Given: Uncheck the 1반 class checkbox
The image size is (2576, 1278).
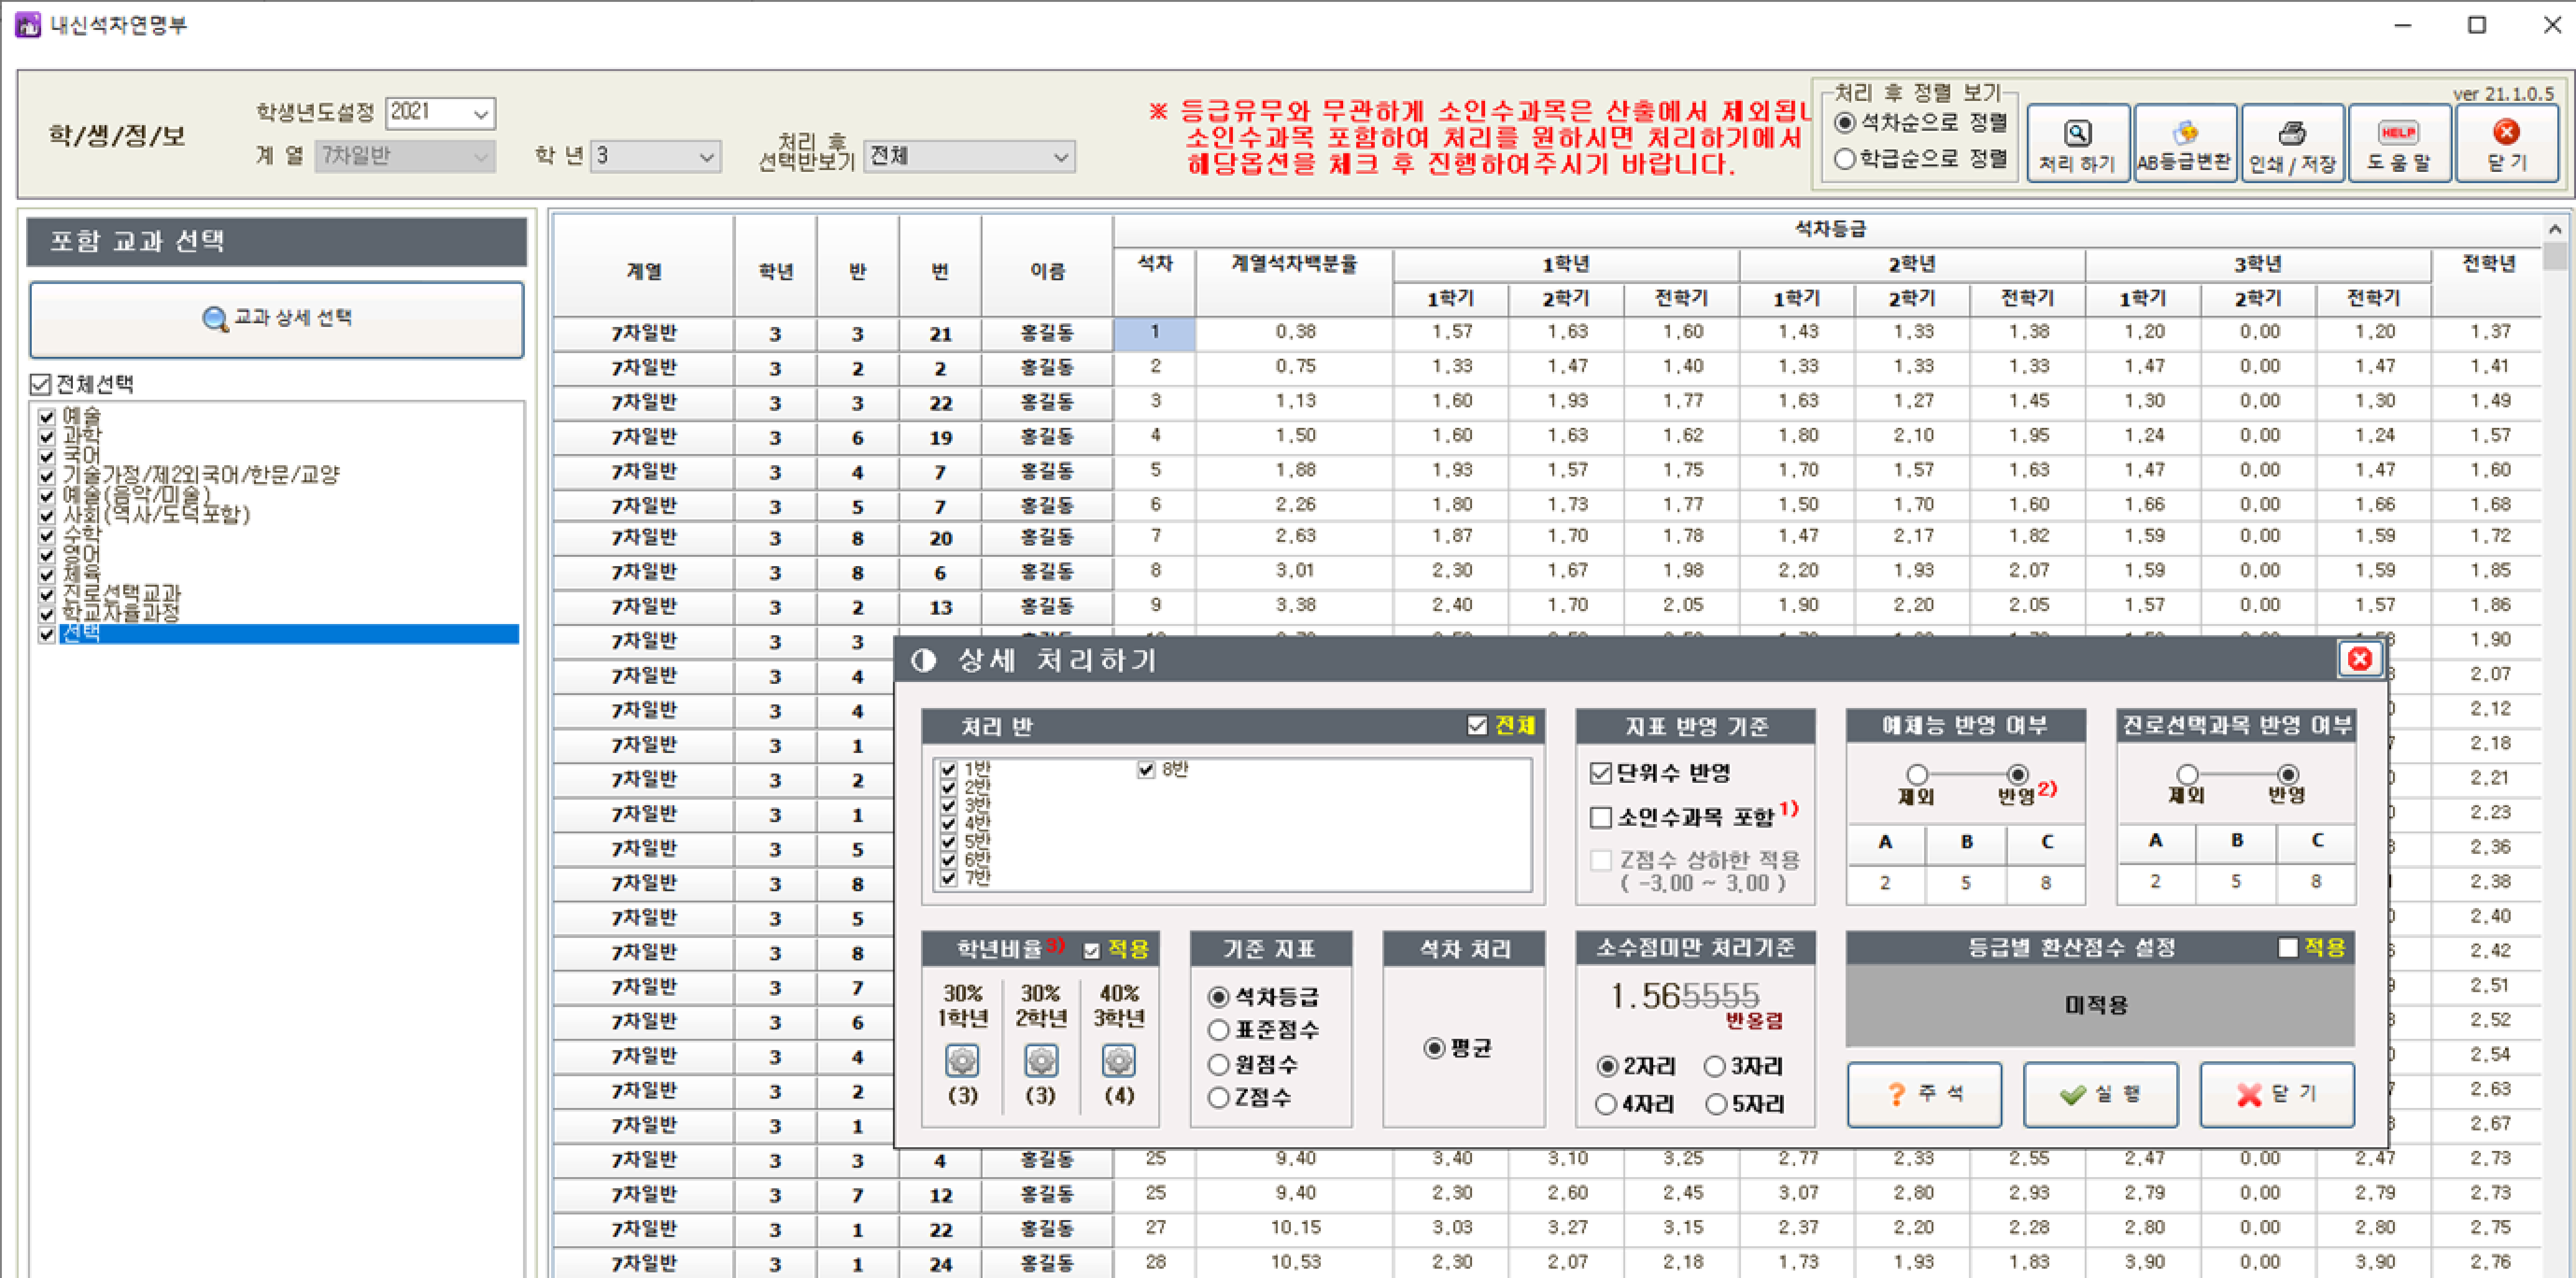Looking at the screenshot, I should pos(948,769).
